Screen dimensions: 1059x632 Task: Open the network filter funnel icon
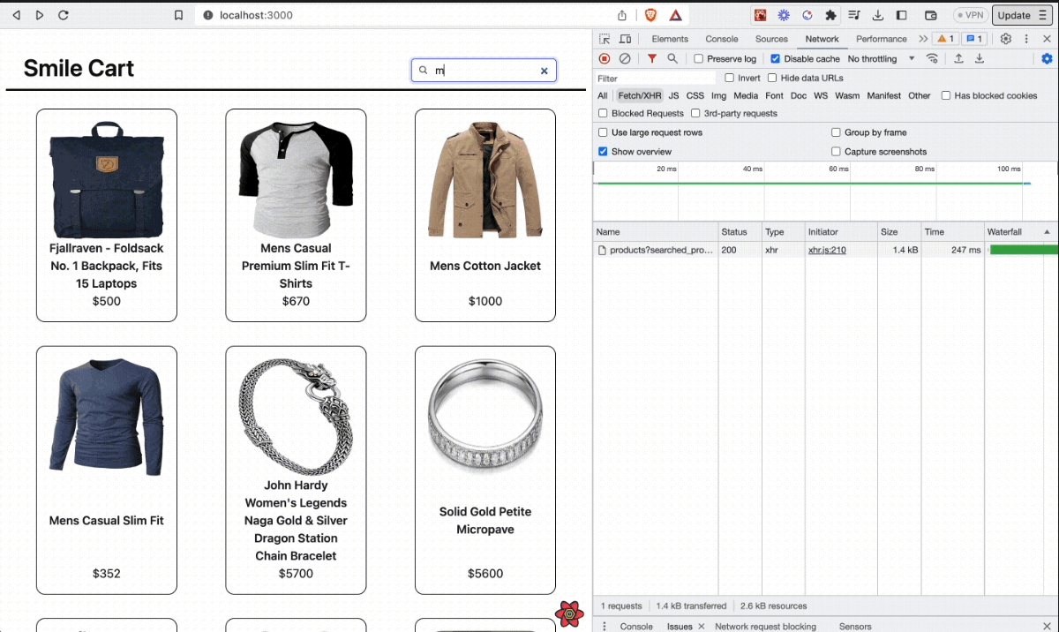(x=652, y=58)
